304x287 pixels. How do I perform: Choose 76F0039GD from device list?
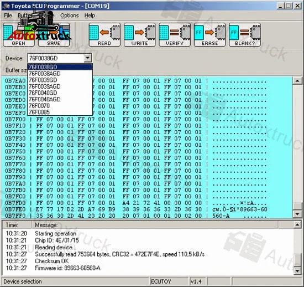(x=60, y=80)
